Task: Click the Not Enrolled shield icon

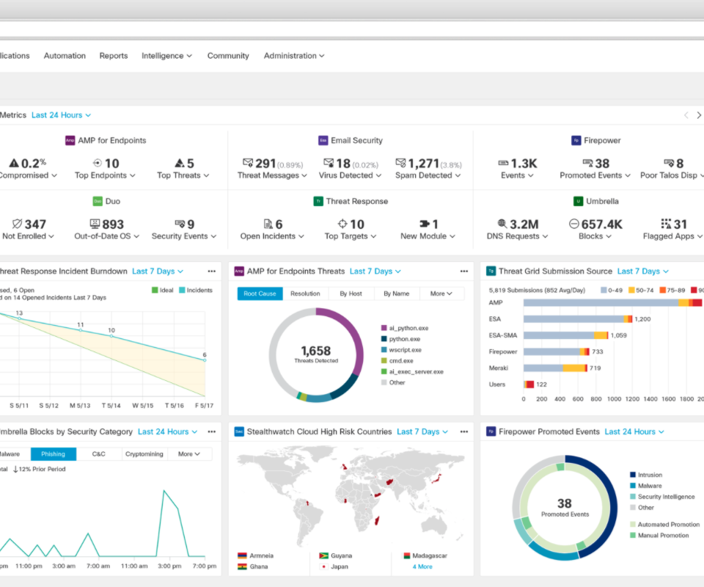Action: pos(17,224)
